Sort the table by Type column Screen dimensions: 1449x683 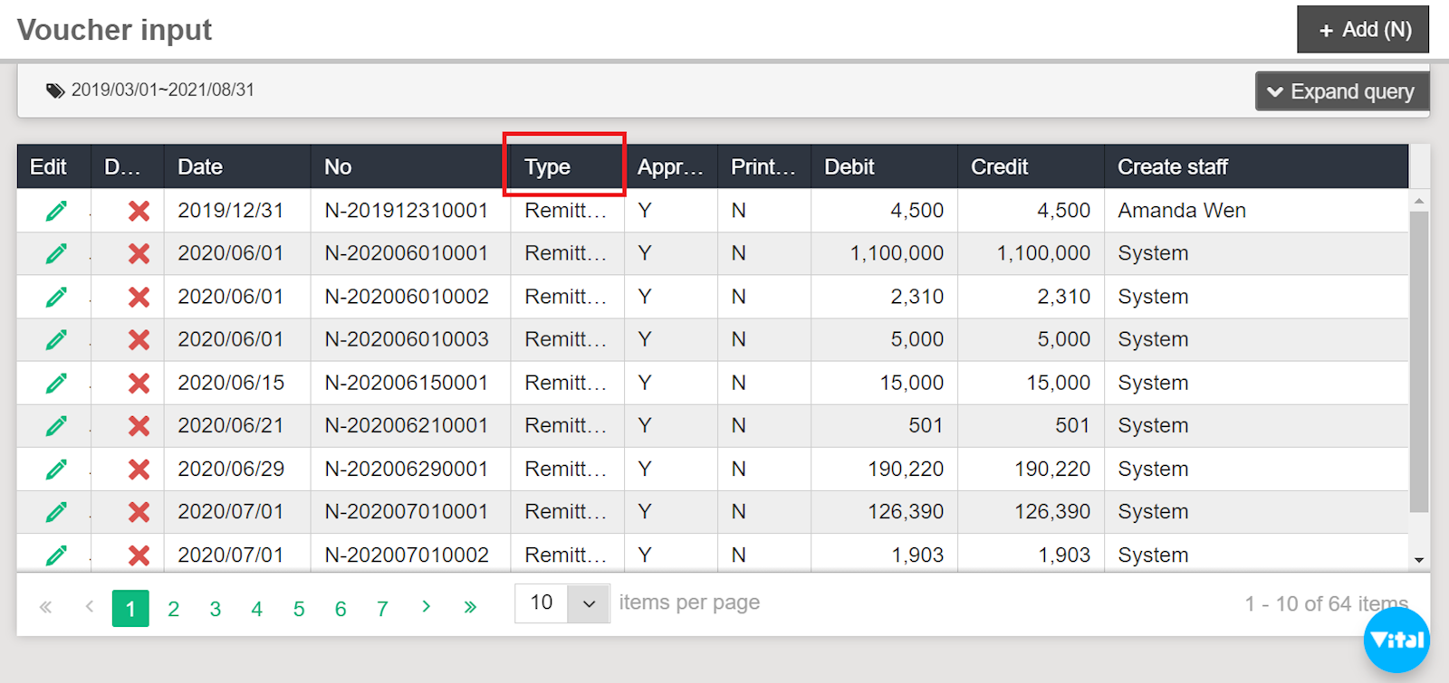click(548, 167)
